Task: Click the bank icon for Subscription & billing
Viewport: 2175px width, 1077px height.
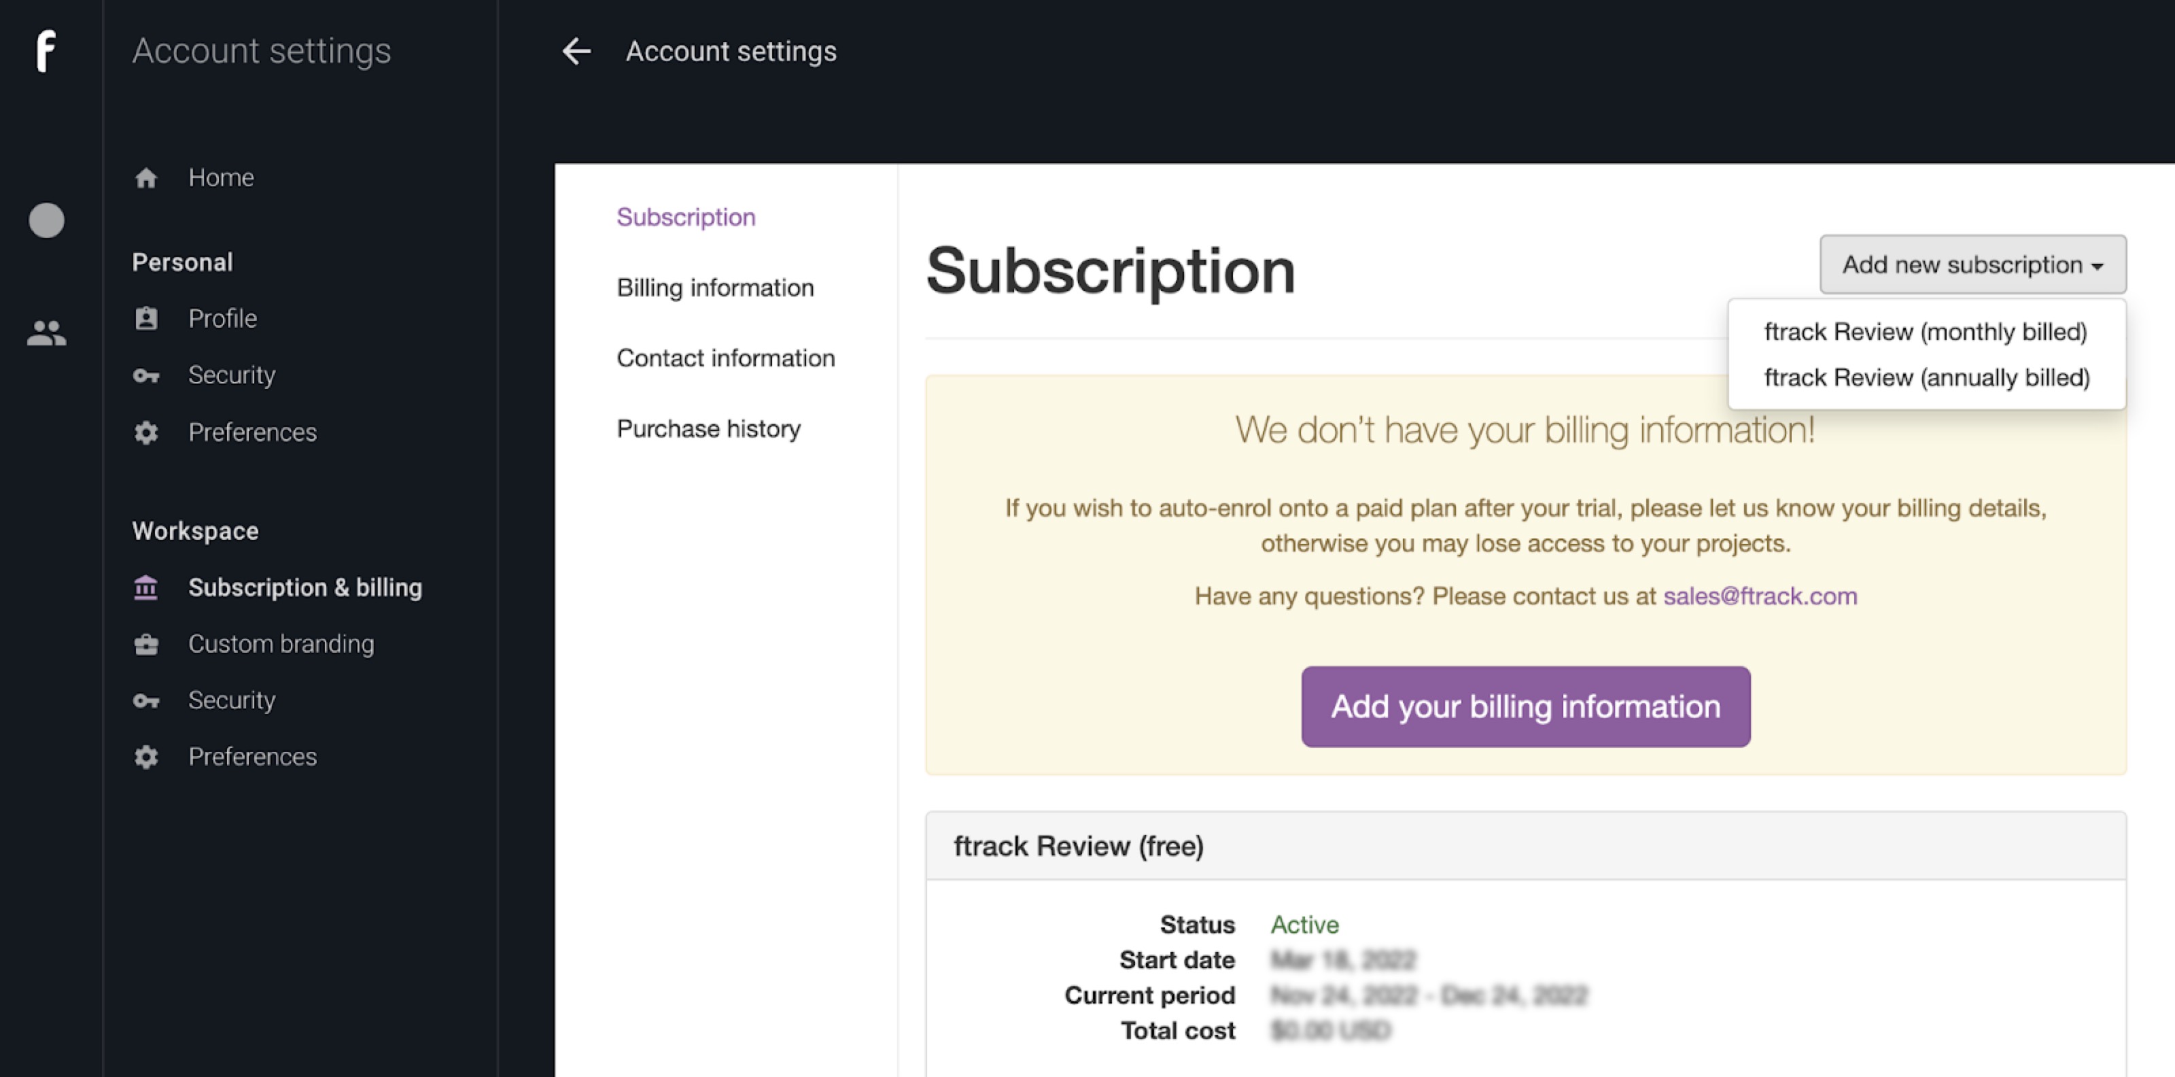Action: (x=146, y=587)
